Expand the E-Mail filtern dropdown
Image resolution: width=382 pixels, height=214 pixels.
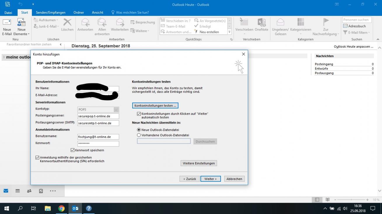pyautogui.click(x=369, y=33)
